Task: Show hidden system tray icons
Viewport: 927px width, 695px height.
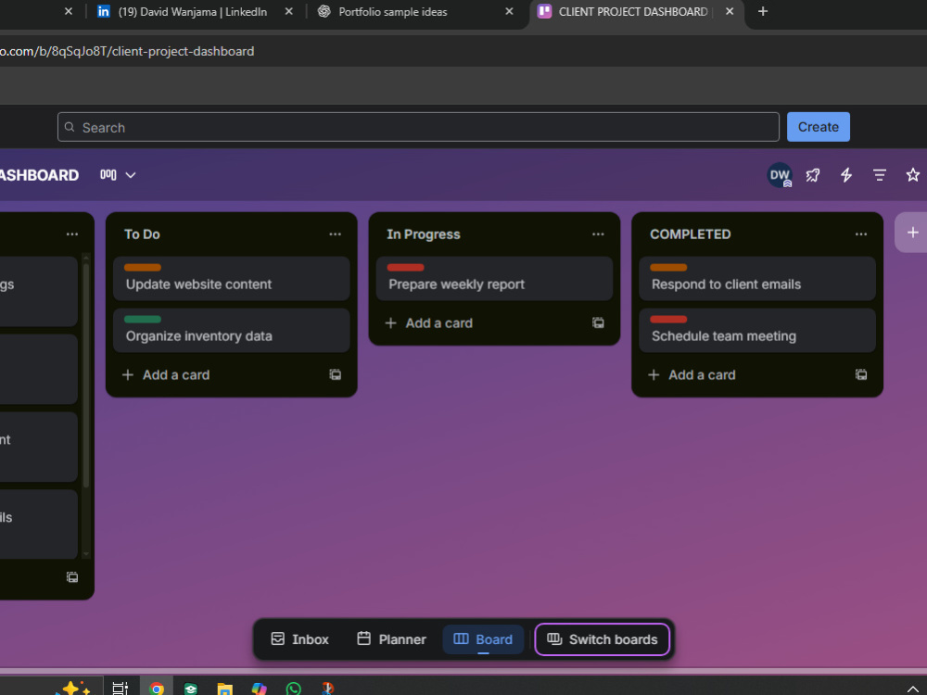Action: (912, 689)
